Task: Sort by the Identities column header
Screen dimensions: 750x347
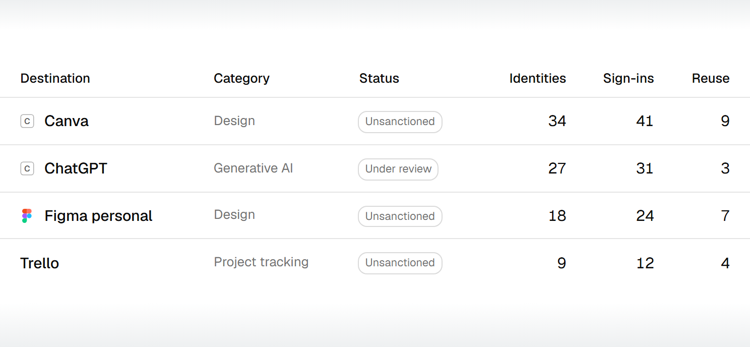Action: point(537,78)
